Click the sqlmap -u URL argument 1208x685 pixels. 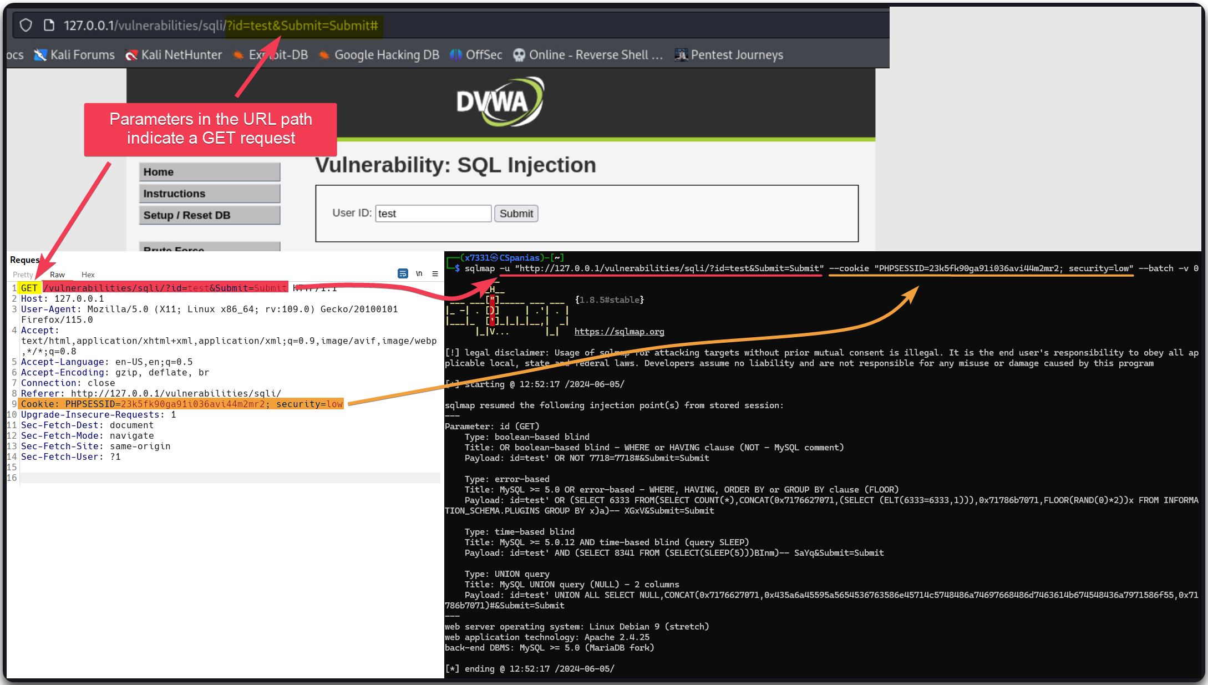pos(661,268)
